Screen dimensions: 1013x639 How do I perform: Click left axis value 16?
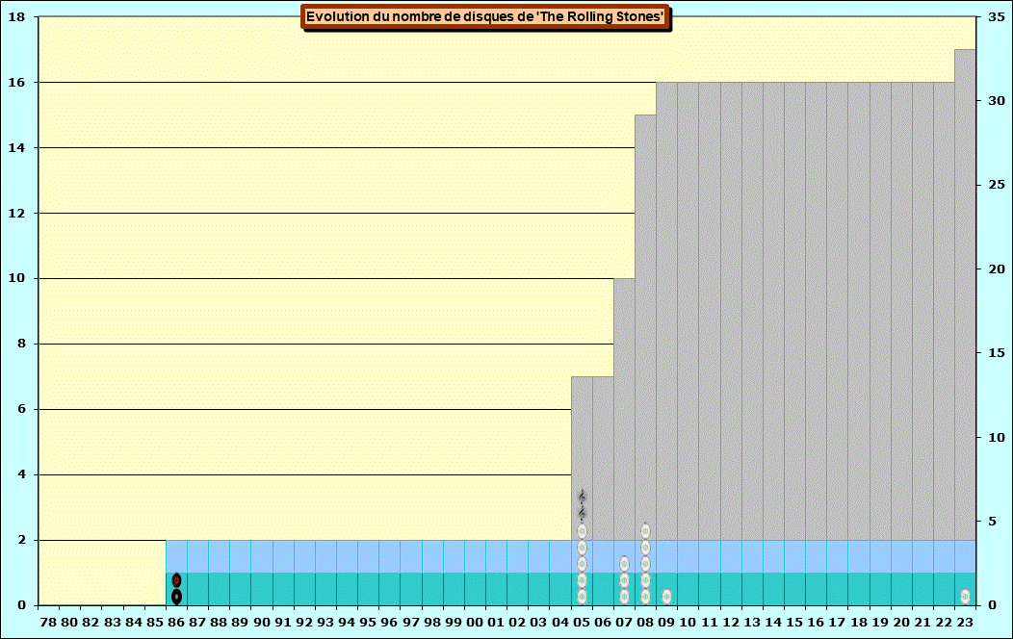(17, 82)
